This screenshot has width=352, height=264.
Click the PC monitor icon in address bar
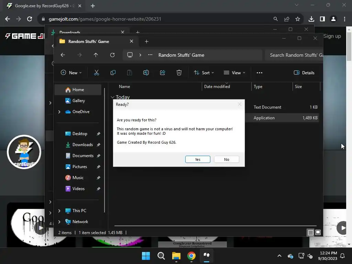[130, 55]
